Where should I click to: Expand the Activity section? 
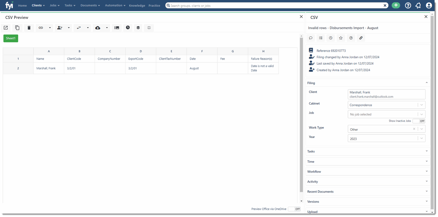coord(368,181)
